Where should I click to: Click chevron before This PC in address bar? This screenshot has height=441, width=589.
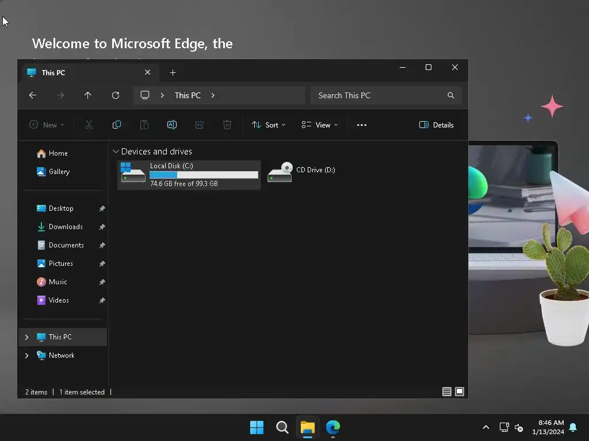[162, 95]
